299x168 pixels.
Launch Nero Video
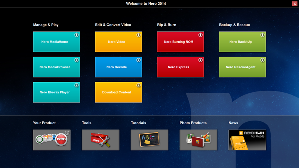point(118,42)
